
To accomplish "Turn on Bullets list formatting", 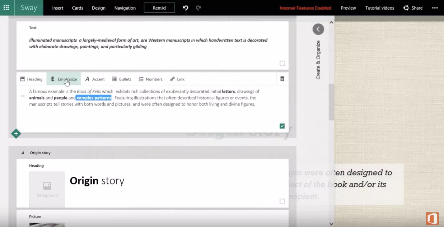I will (122, 79).
